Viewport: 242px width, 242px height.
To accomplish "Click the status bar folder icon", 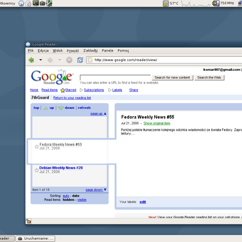I will 28,221.
